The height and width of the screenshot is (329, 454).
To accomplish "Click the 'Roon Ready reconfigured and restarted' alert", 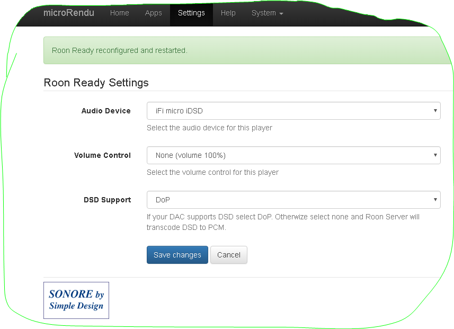I will coord(248,50).
